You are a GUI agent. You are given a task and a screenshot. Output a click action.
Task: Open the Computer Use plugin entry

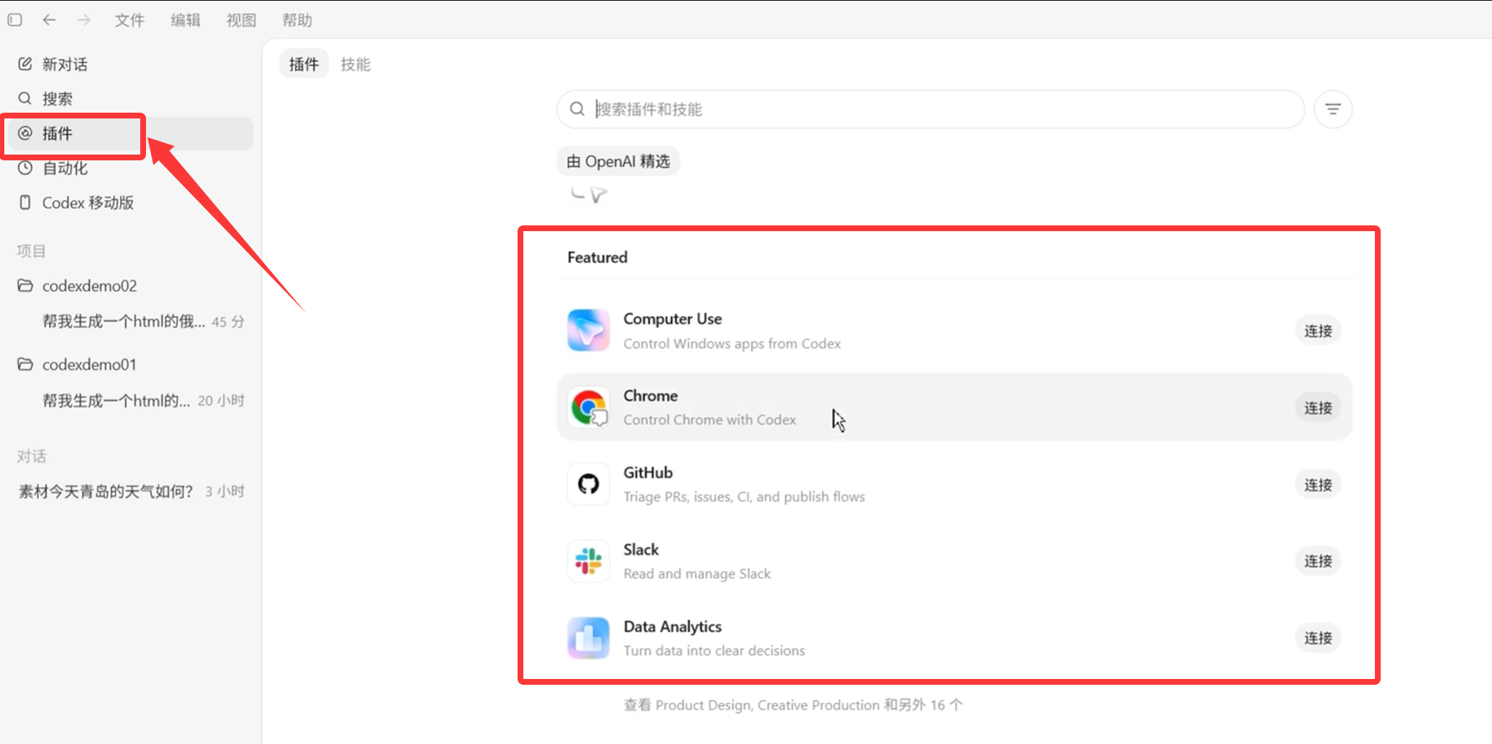click(954, 330)
